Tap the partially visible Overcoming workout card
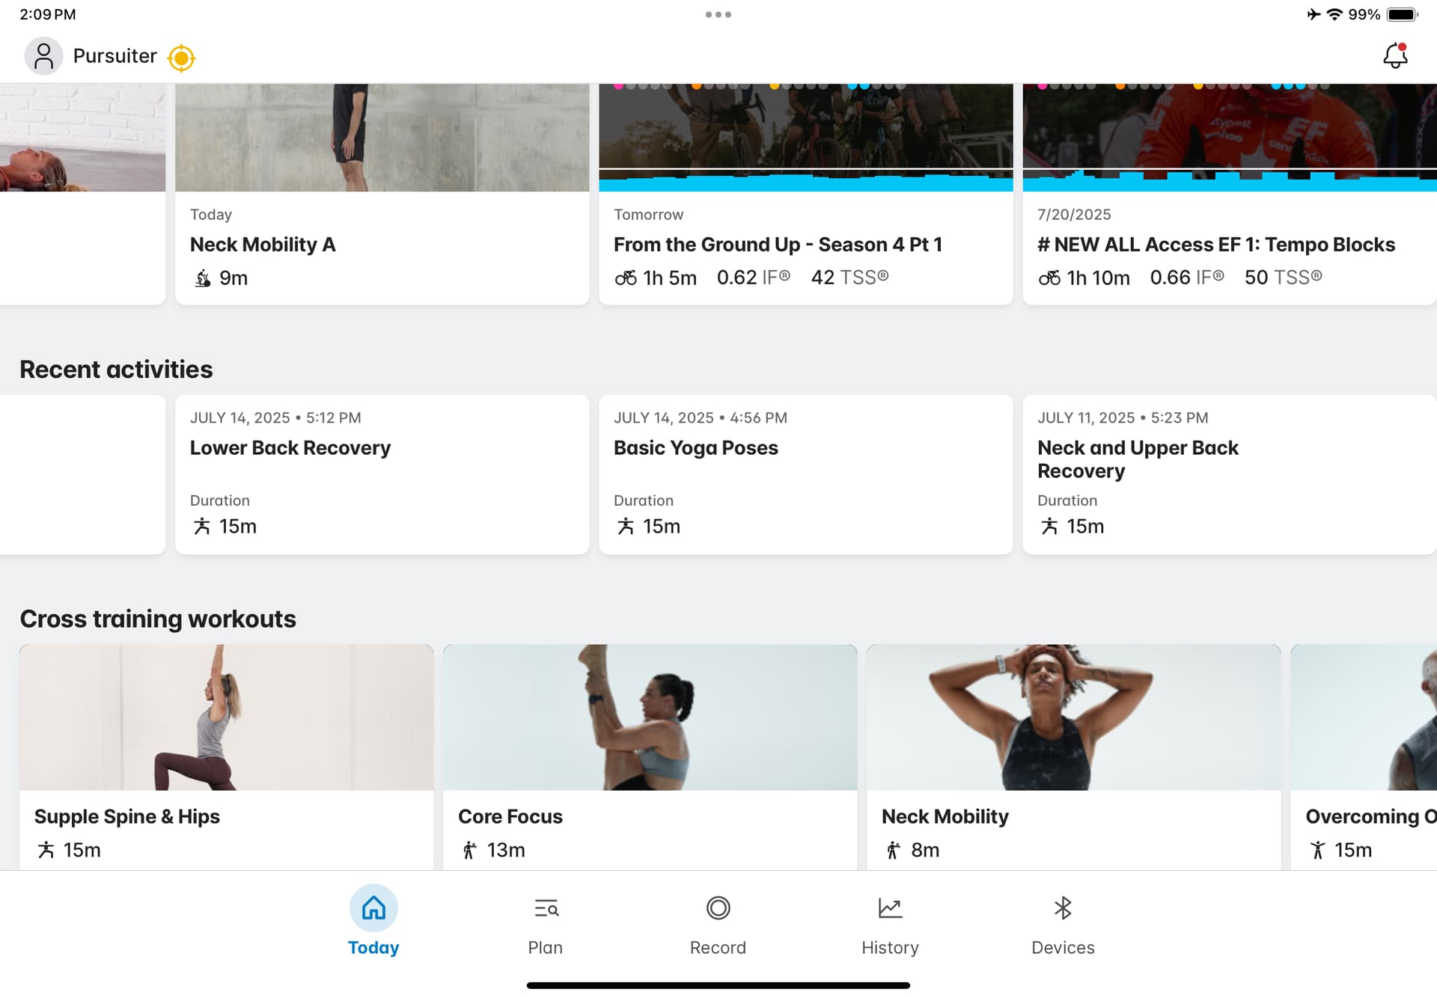 (1364, 756)
